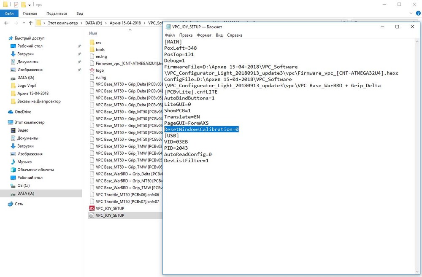Viewport: 422px width, 277px height.
Task: Click the properties checkmark icon in the title bar
Action: 16,5
